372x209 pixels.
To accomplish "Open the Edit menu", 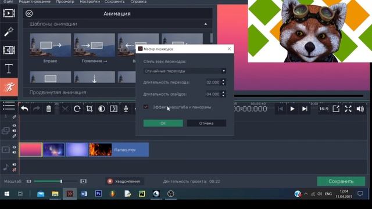I will point(35,2).
